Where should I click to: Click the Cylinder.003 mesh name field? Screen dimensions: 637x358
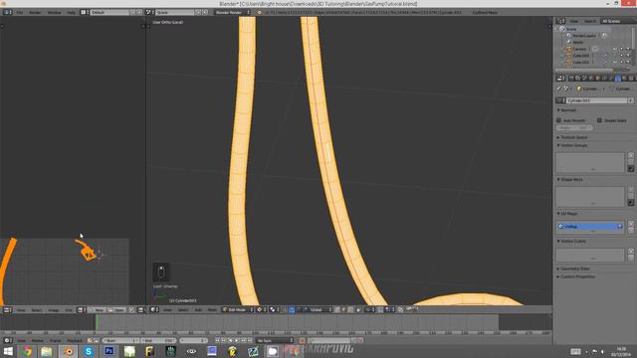click(597, 100)
